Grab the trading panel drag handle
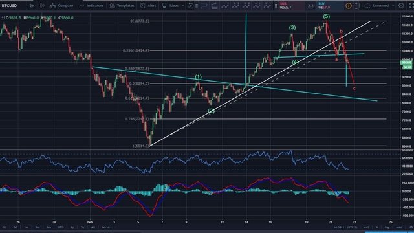The height and width of the screenshot is (233, 414). point(276,6)
